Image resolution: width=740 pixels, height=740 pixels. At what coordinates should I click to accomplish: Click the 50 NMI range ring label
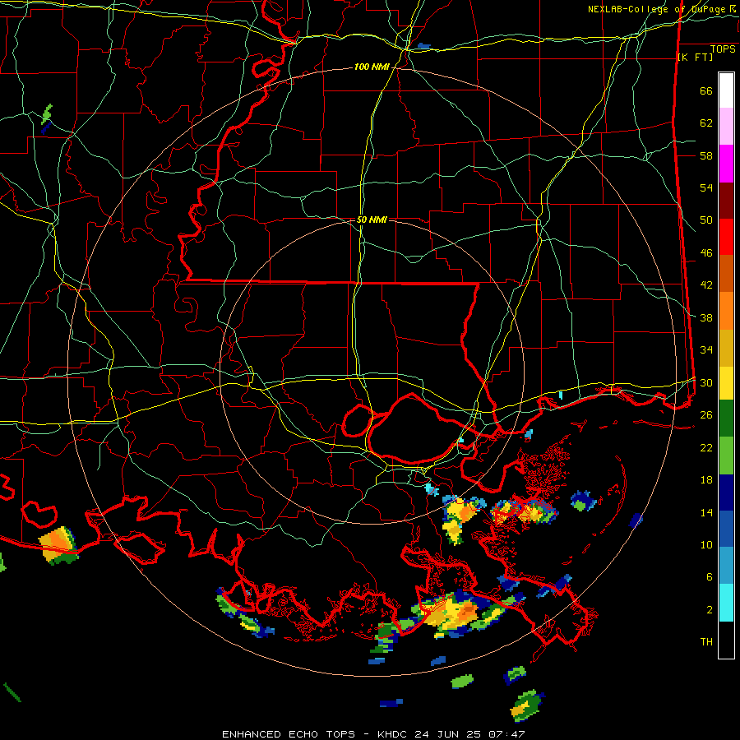pyautogui.click(x=372, y=220)
